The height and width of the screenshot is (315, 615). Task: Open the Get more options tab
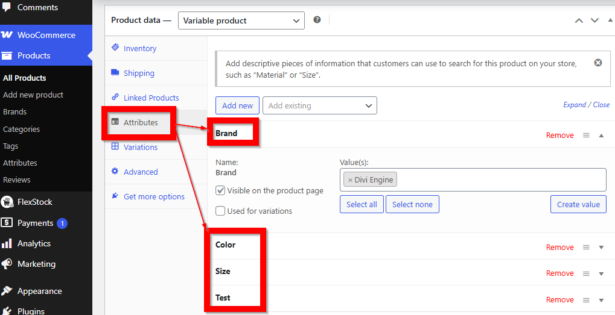156,196
